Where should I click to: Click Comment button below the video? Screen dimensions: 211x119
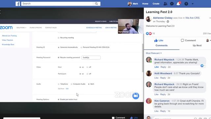pos(118,118)
